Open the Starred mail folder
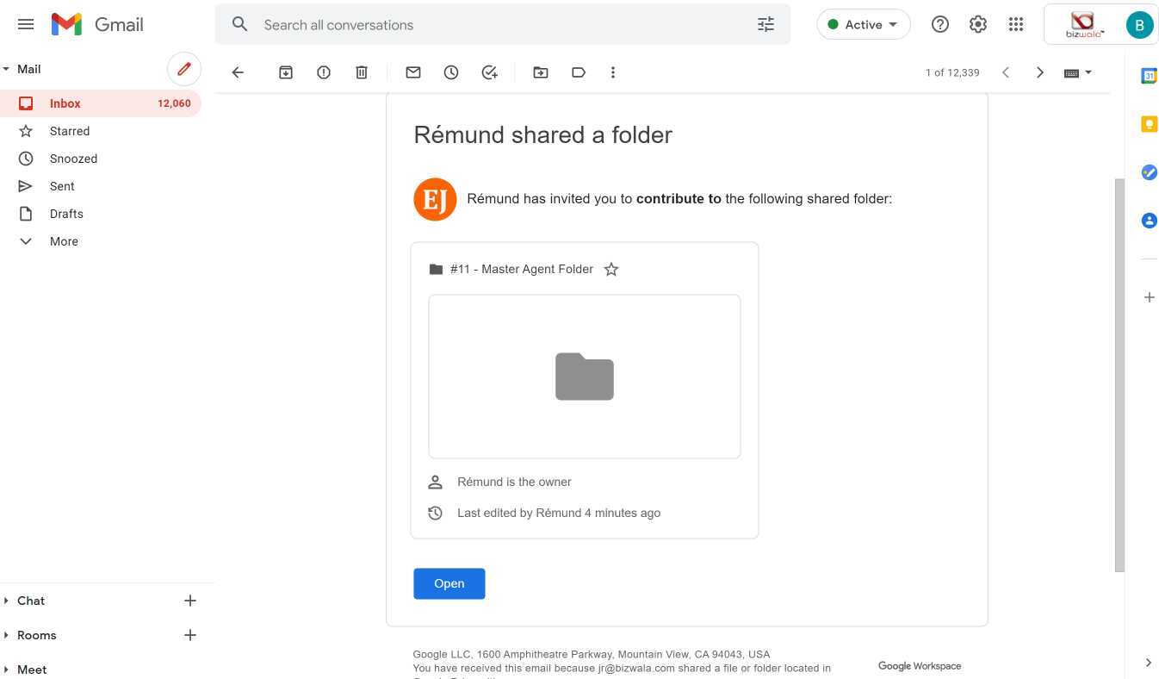 70,131
